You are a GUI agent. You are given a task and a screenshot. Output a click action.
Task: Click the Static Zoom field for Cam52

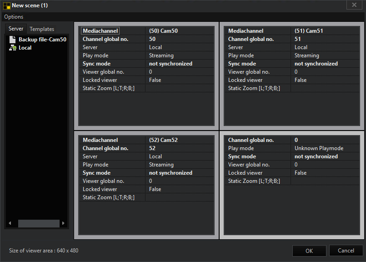click(180, 197)
